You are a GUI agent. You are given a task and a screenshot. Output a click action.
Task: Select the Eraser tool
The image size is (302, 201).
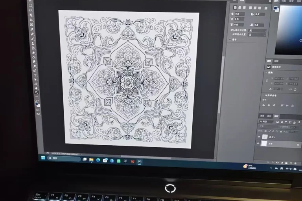34,53
